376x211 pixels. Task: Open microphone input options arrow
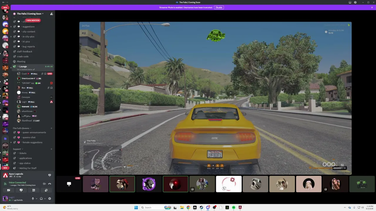coord(36,199)
